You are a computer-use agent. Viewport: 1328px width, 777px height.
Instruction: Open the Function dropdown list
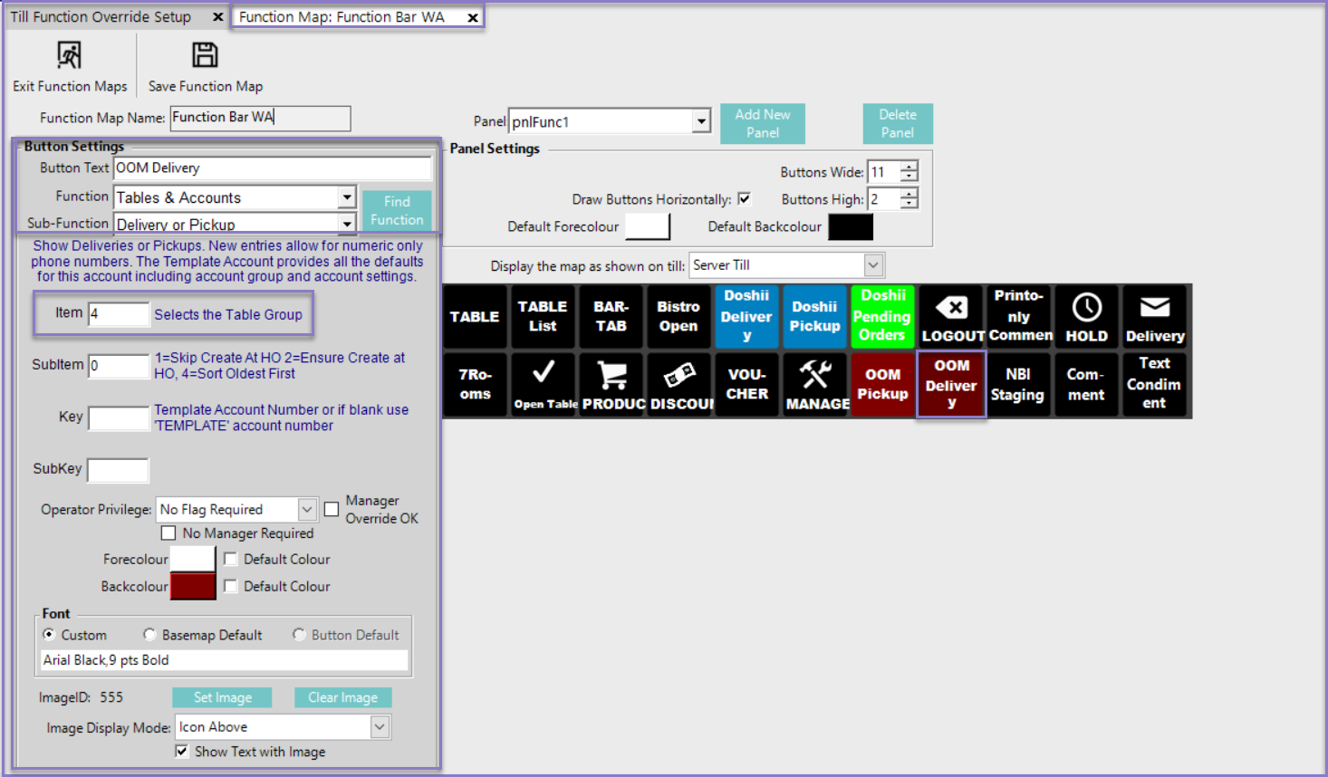coord(346,197)
